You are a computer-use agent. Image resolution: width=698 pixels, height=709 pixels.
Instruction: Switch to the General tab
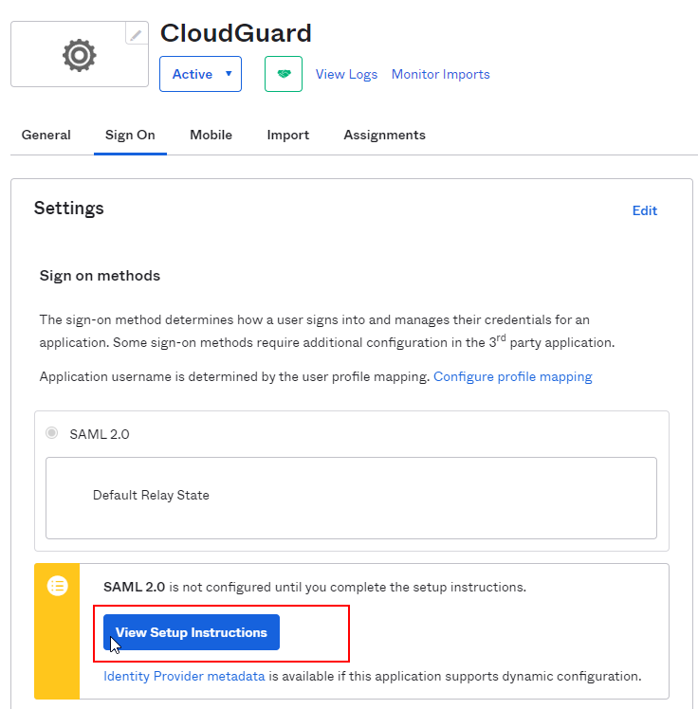46,135
